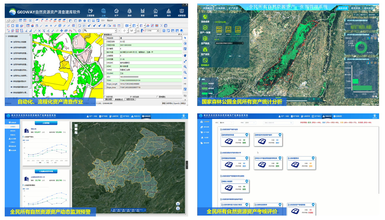This screenshot has width=385, height=220.
Task: Select 空间统计 sidebar icon in 一张图 system
Action: point(205,62)
